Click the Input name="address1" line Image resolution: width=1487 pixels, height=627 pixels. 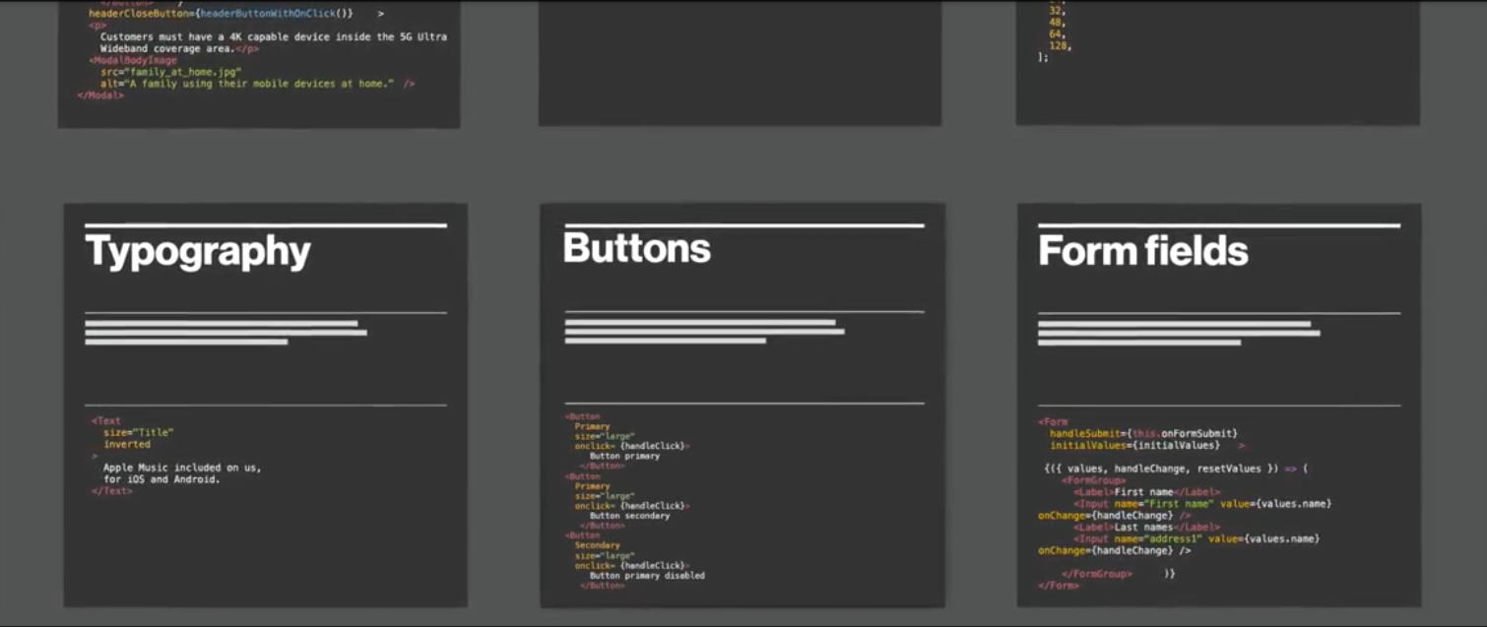(1196, 539)
